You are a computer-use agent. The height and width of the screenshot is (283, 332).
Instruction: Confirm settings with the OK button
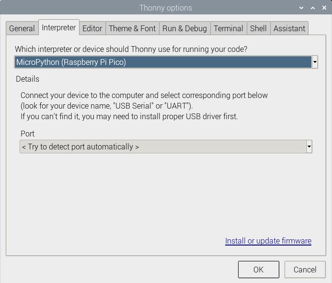tap(259, 270)
